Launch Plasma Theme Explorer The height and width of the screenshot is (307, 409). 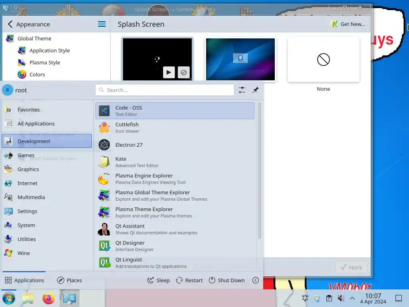[x=175, y=212]
